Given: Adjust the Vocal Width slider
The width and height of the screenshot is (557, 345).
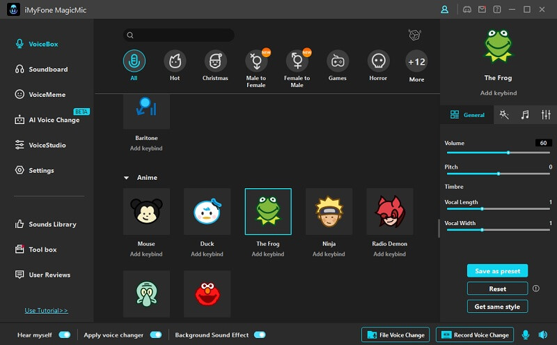Looking at the screenshot, I should (499, 230).
